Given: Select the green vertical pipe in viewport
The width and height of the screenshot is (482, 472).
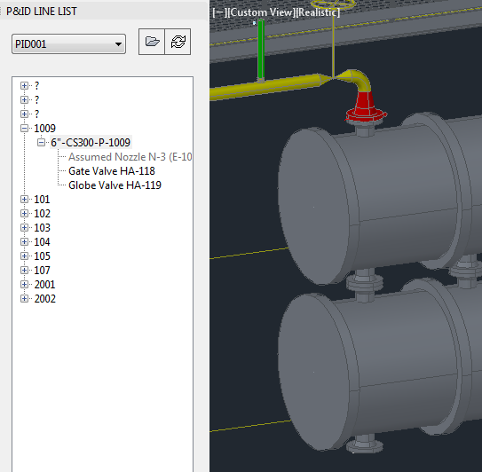Looking at the screenshot, I should point(261,50).
